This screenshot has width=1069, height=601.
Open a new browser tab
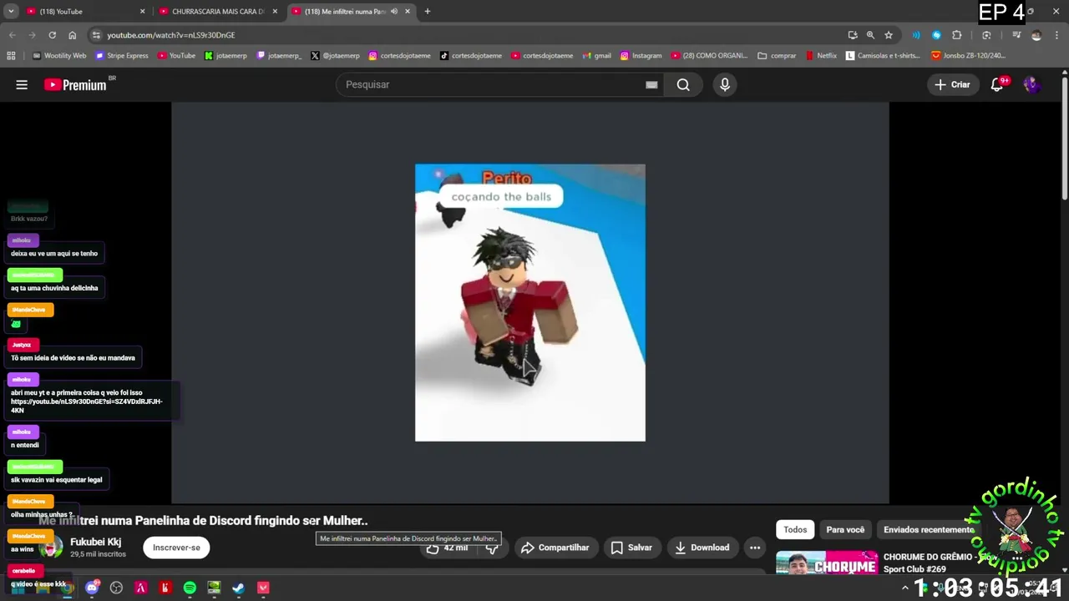428,12
